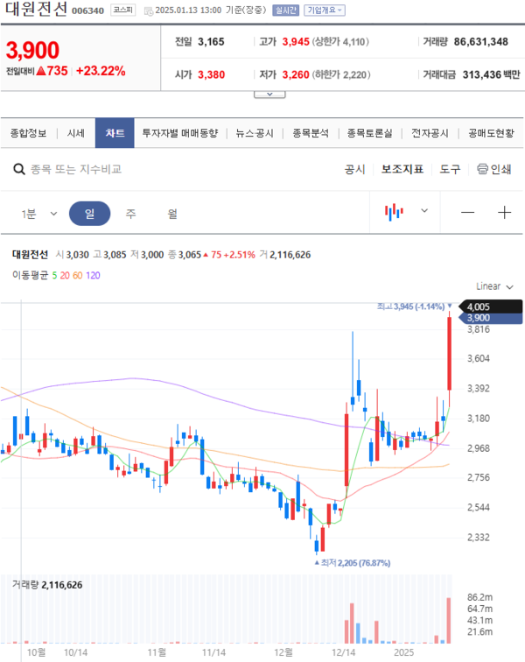Expand quote details with the down chevron
This screenshot has width=525, height=662.
pos(269,95)
